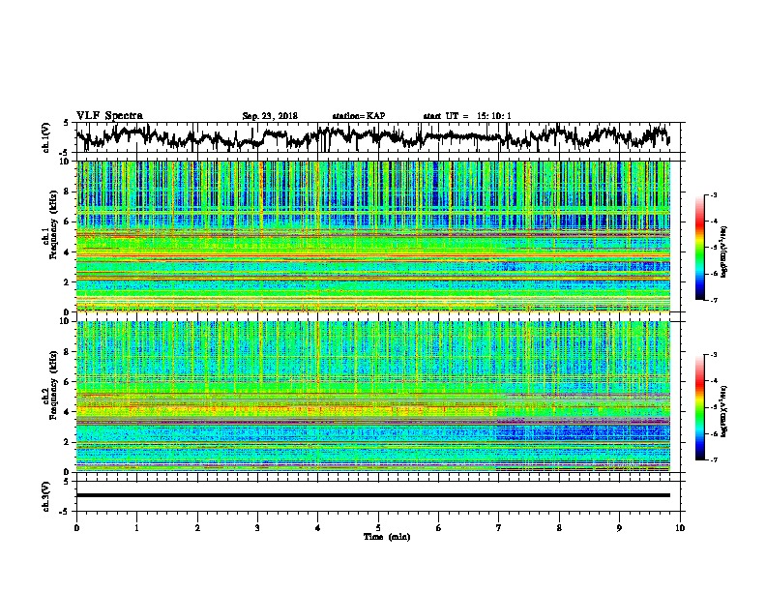This screenshot has height=592, width=766.
Task: Click time axis tick label "8"
Action: pyautogui.click(x=559, y=528)
